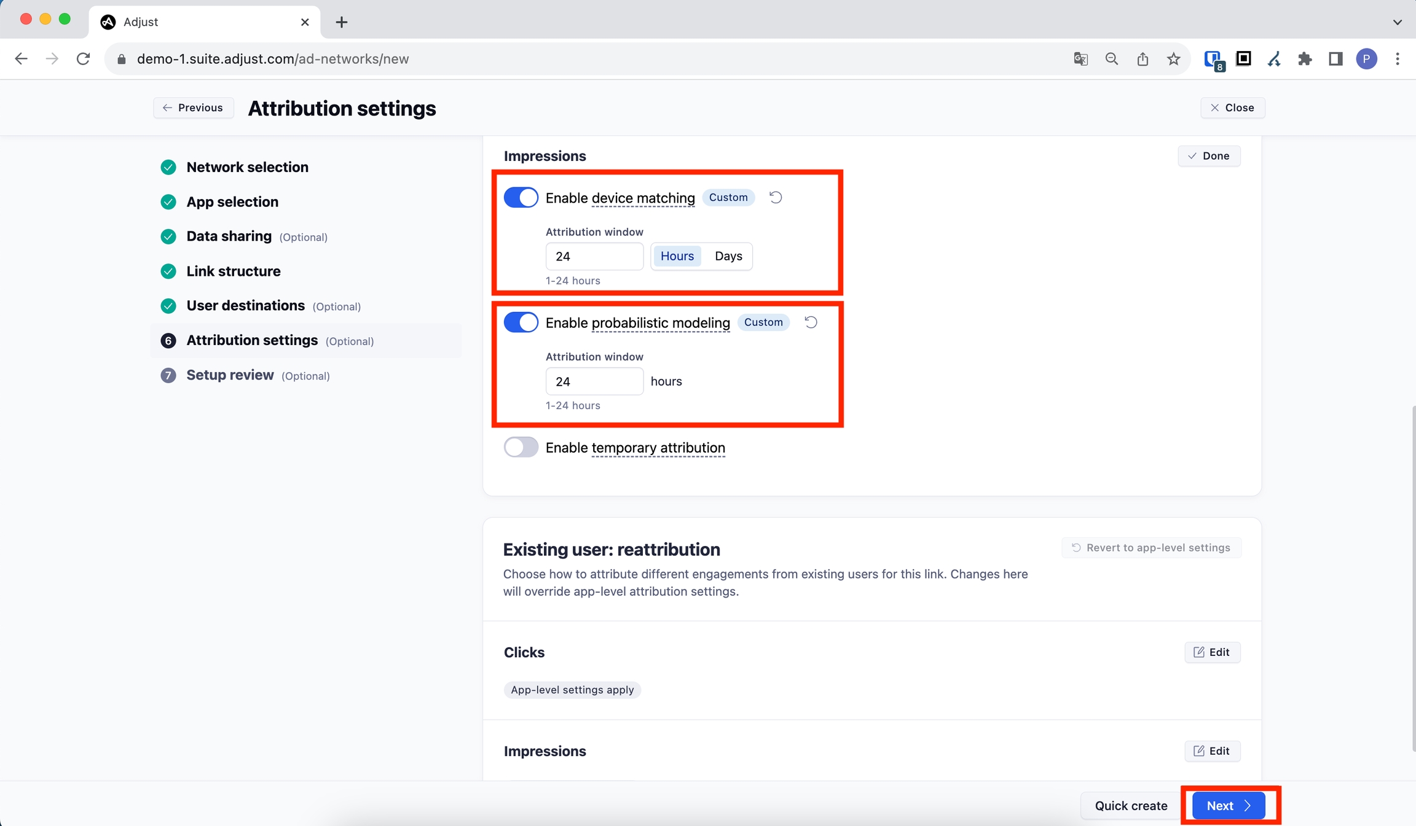This screenshot has height=826, width=1416.
Task: Go to Link structure step
Action: point(233,271)
